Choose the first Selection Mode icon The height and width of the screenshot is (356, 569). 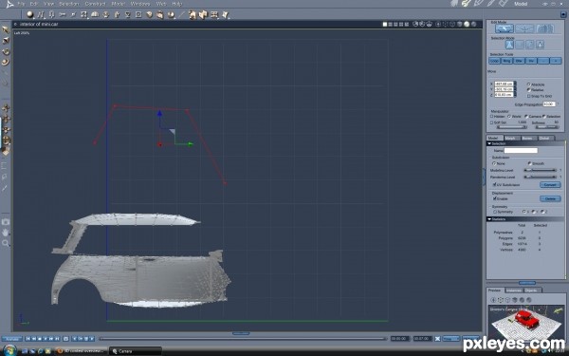509,45
